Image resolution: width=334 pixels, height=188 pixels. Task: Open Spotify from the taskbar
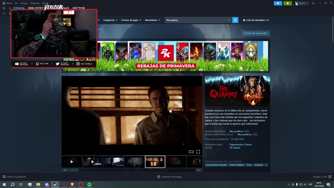pos(89,185)
